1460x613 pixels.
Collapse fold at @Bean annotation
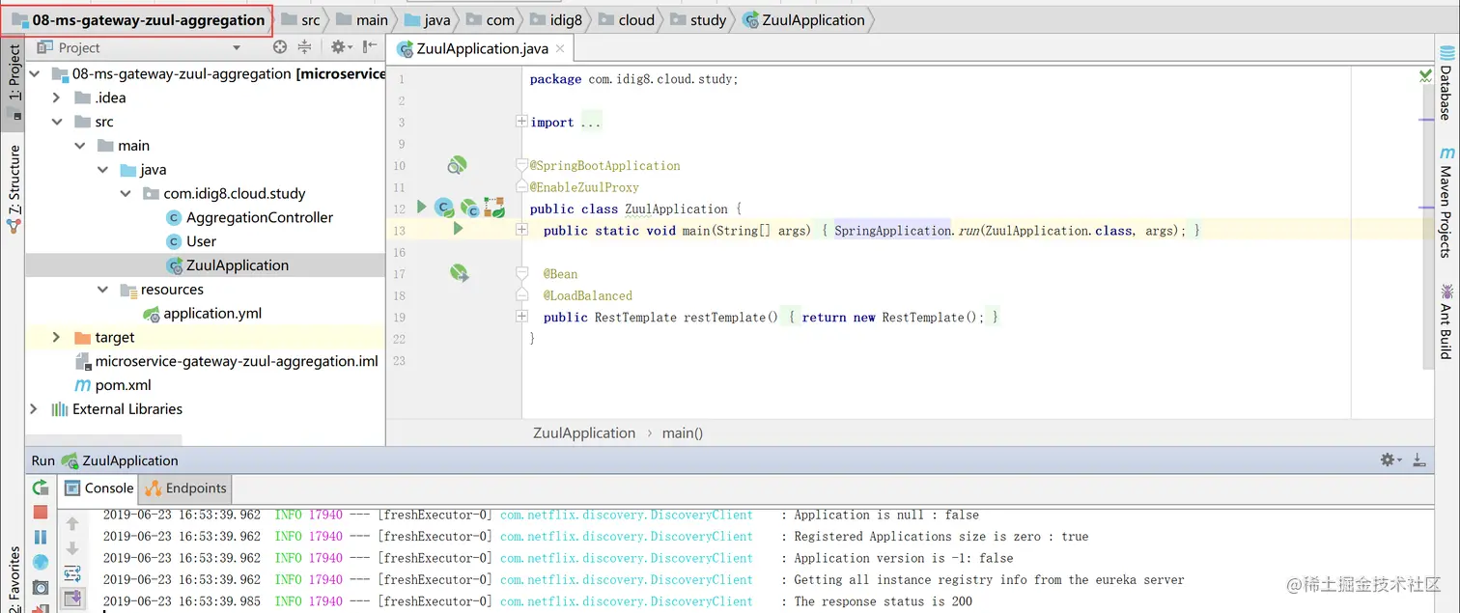[521, 273]
